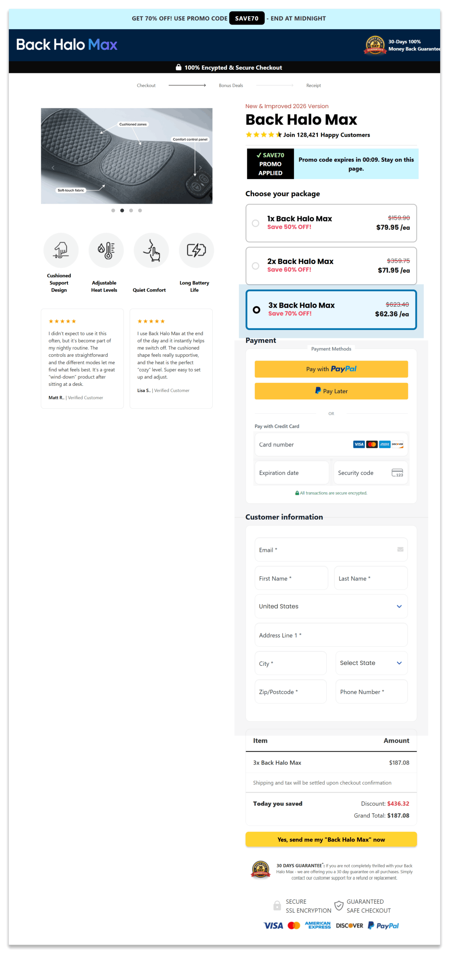Select the third carousel dot
Image resolution: width=449 pixels, height=954 pixels.
[131, 211]
